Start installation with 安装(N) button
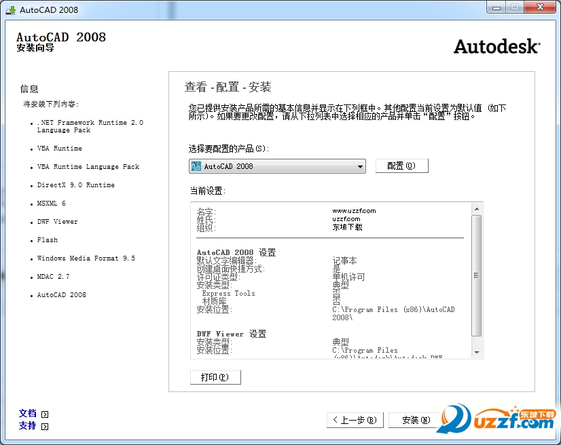The height and width of the screenshot is (445, 561). pyautogui.click(x=416, y=420)
